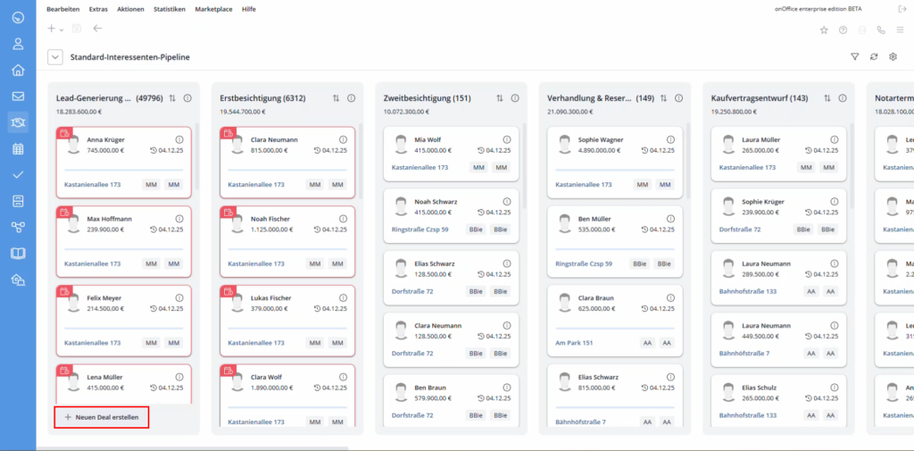Screen dimensions: 914x451
Task: Click the filter funnel icon
Action: pos(855,56)
